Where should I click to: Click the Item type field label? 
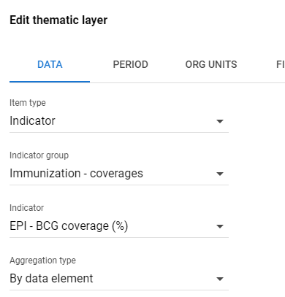(x=28, y=103)
